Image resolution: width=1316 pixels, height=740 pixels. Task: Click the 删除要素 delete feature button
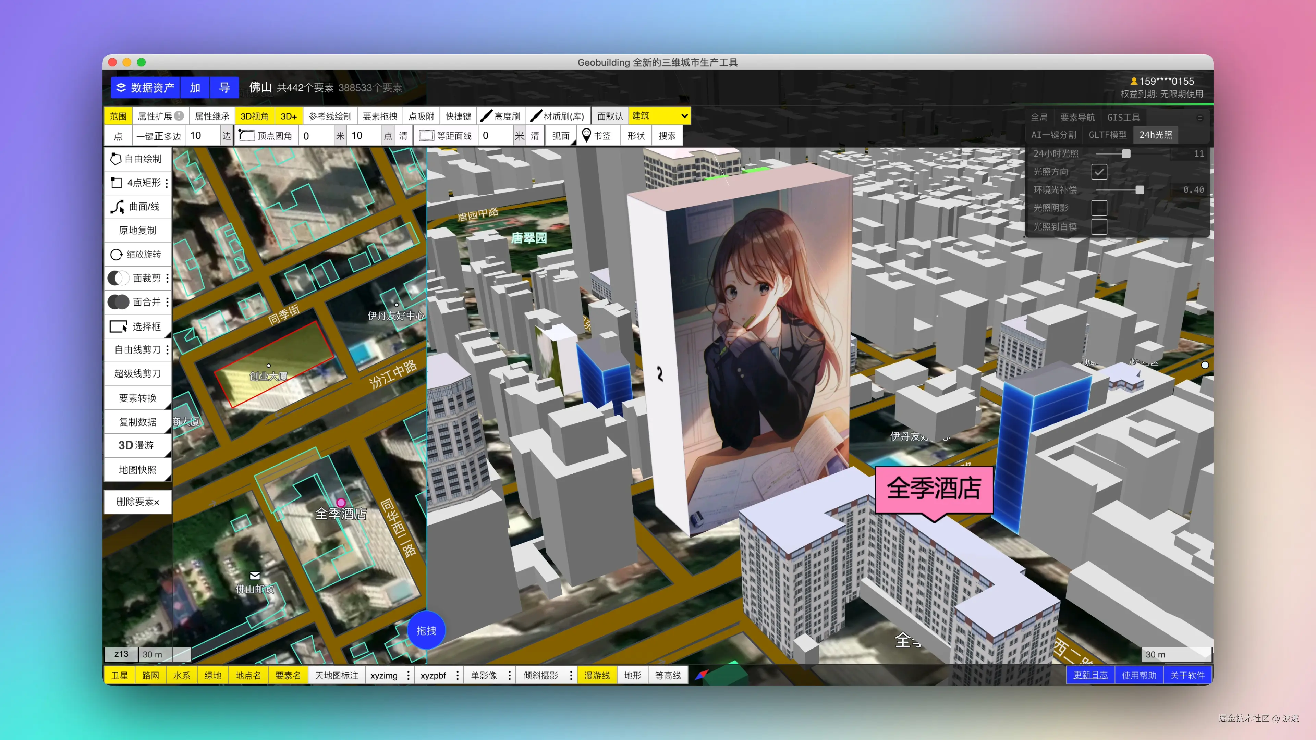137,502
